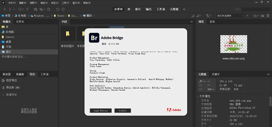Switch to the 工作流 workspace

(x=160, y=9)
